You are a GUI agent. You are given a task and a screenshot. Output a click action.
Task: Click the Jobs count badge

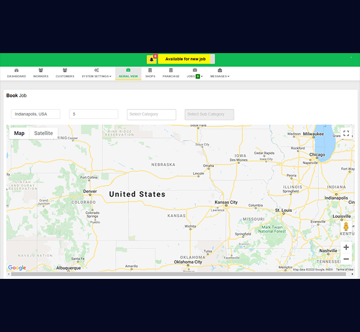tap(198, 76)
